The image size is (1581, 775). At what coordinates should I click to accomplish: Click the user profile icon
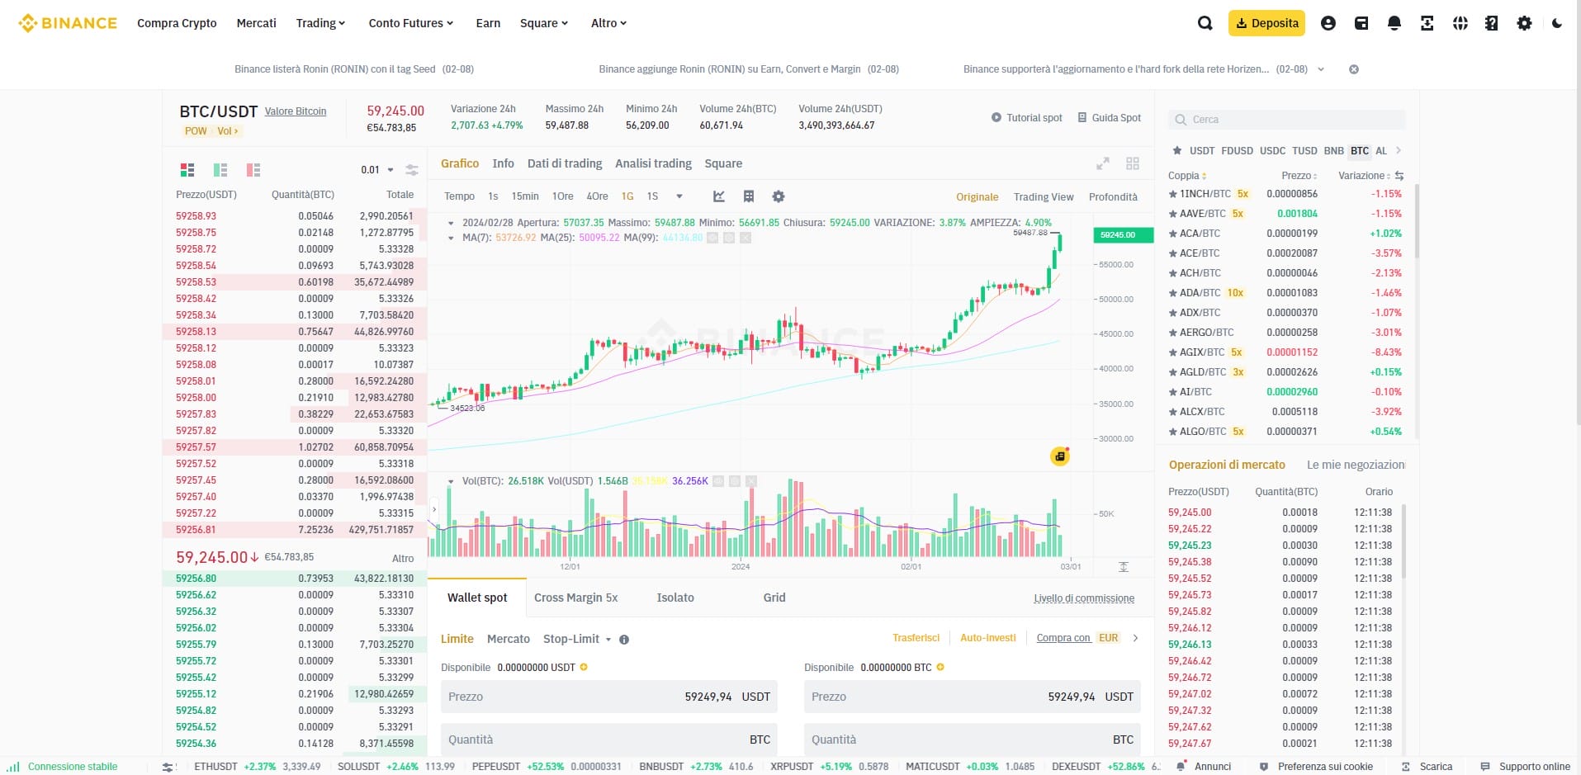[x=1328, y=23]
